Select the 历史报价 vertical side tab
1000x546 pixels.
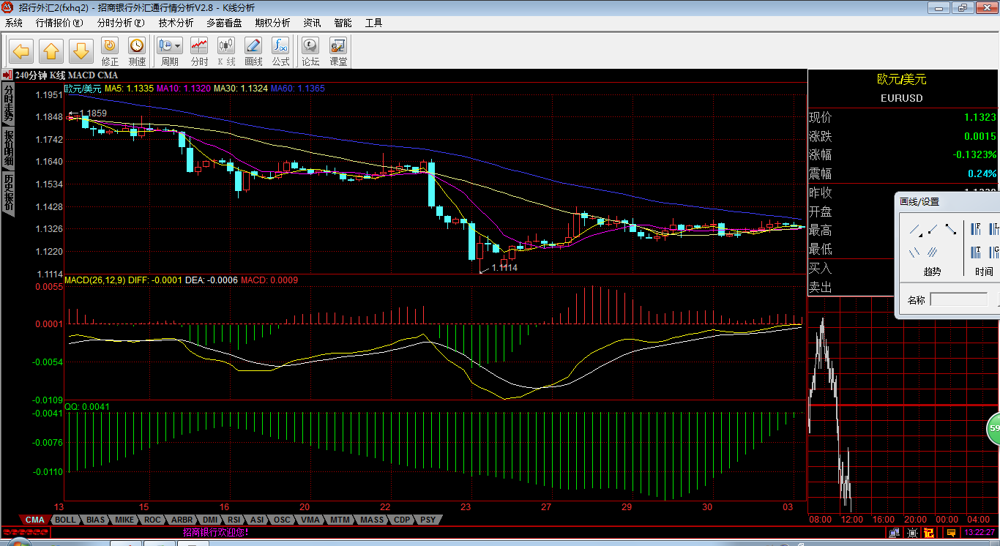pos(8,192)
